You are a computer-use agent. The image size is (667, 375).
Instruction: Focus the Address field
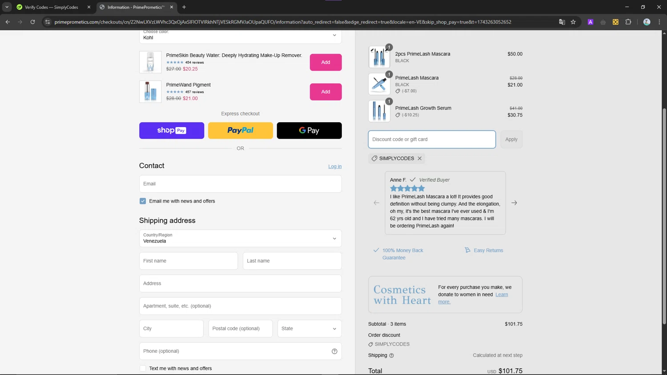click(x=240, y=283)
